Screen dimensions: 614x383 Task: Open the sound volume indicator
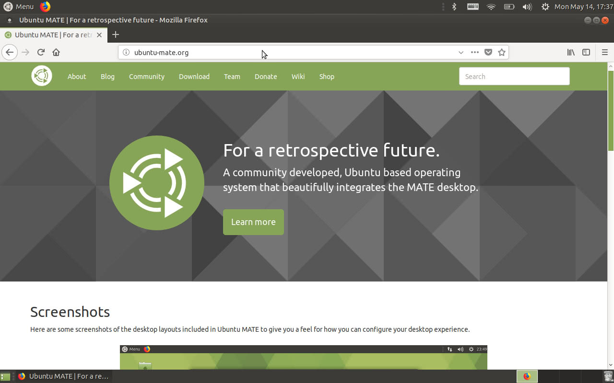click(527, 7)
